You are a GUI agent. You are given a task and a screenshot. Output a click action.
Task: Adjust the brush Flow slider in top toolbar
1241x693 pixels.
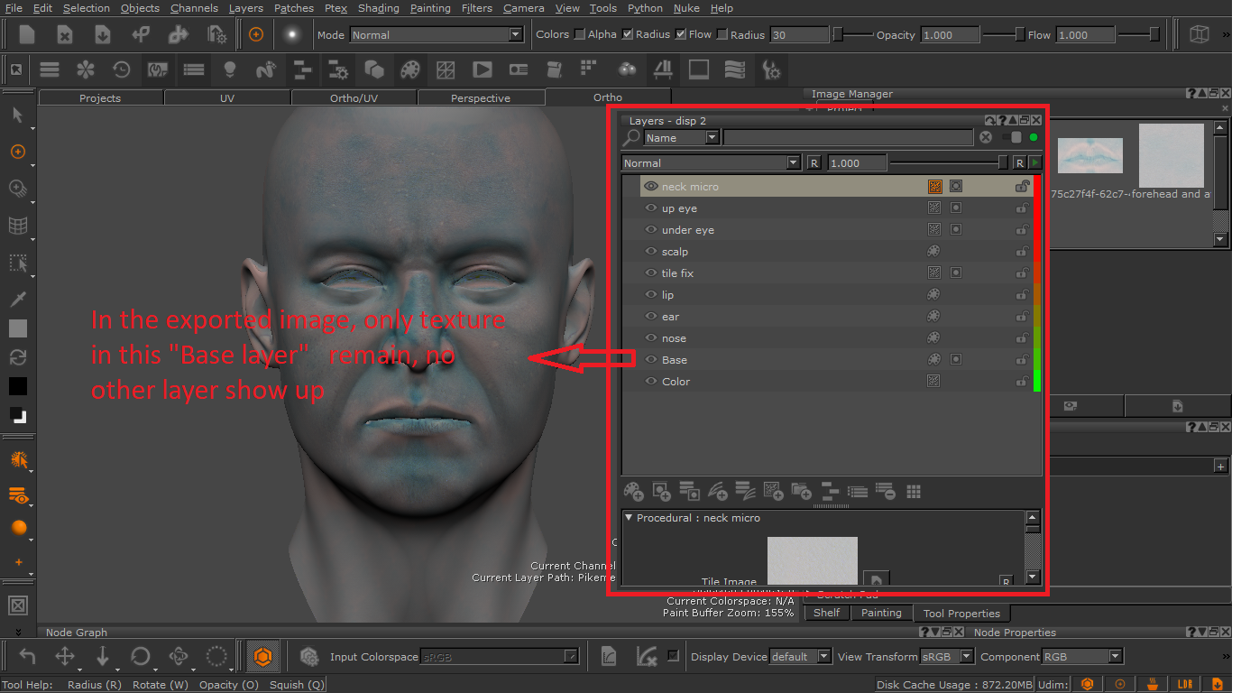[x=1138, y=34]
